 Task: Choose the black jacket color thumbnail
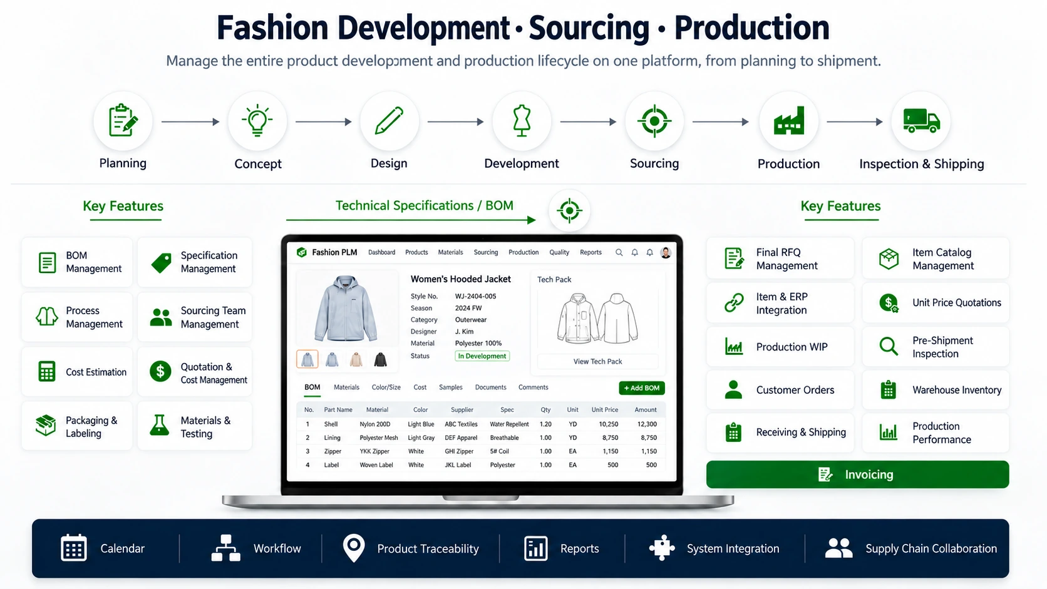click(381, 359)
